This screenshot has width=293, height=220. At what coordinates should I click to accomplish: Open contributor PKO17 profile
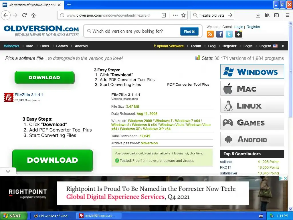(x=225, y=167)
